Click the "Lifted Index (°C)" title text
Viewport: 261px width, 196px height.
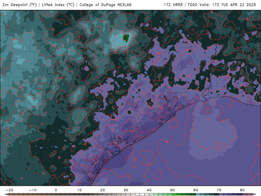coord(58,5)
